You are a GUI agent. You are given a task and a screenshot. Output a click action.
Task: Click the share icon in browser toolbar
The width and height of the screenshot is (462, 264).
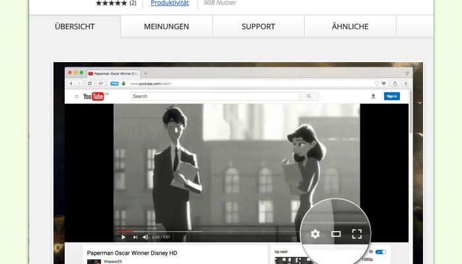point(395,83)
